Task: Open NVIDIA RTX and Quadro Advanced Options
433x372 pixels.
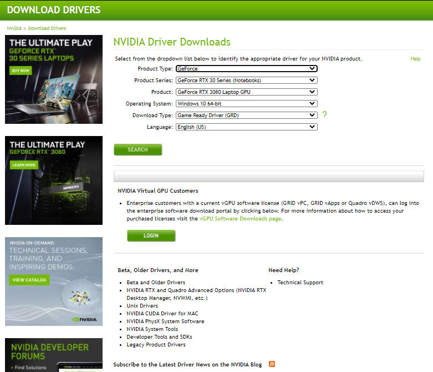Action: (x=196, y=294)
